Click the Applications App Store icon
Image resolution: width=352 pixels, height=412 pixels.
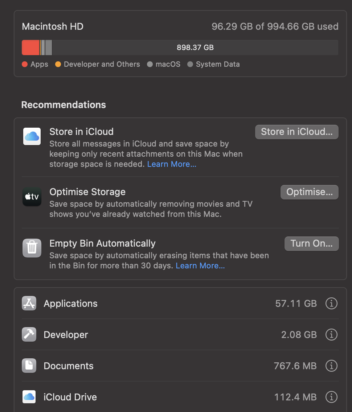pos(29,304)
